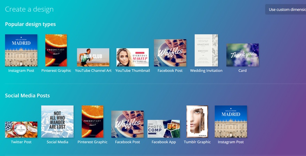Select the Waffles thumbnail under Social Media Posts

point(127,124)
